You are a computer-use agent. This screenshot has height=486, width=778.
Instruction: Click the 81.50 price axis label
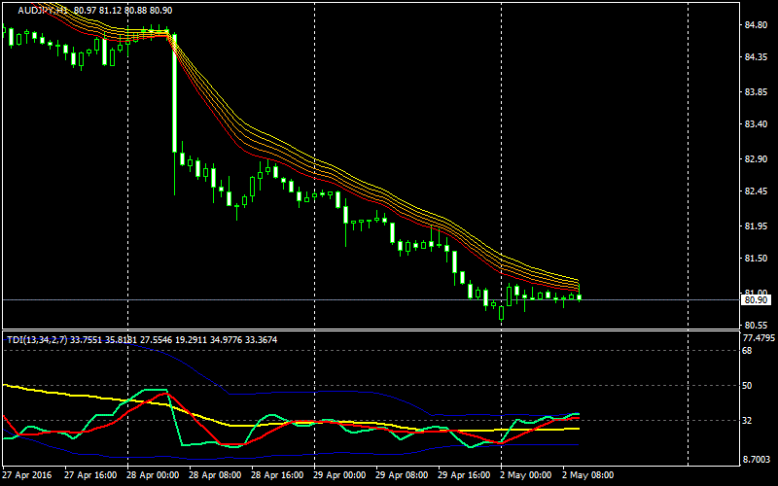point(756,259)
